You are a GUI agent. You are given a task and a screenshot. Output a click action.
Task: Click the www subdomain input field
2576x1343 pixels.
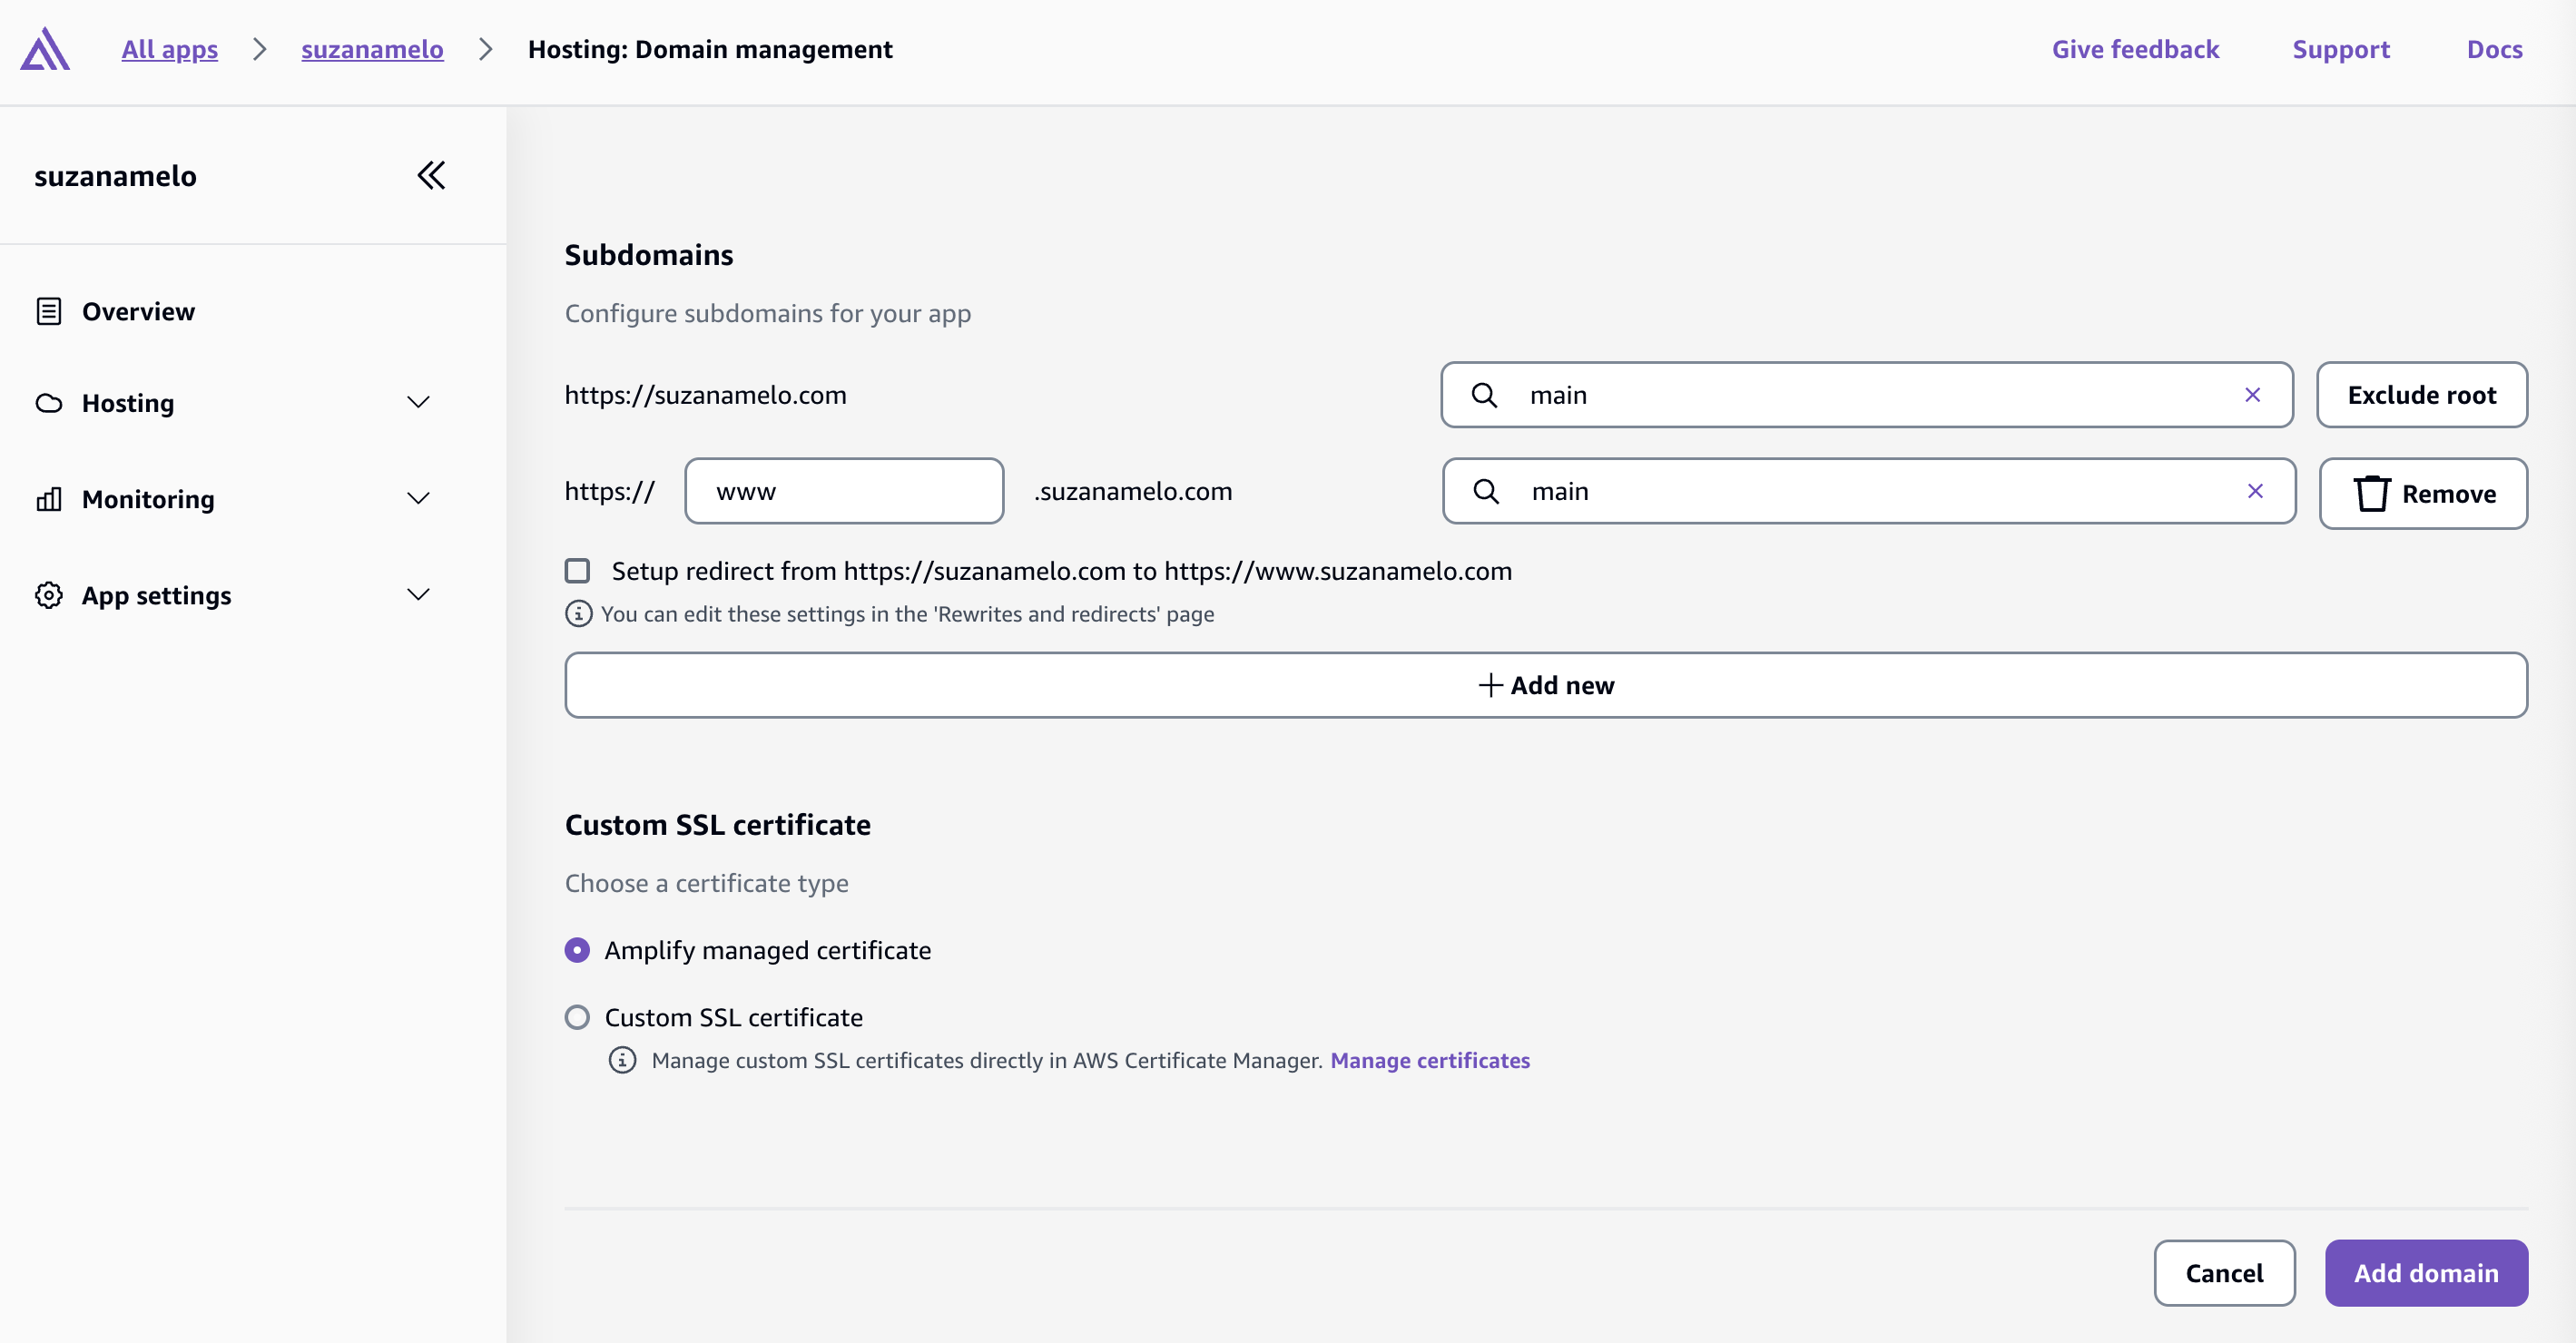click(x=844, y=490)
